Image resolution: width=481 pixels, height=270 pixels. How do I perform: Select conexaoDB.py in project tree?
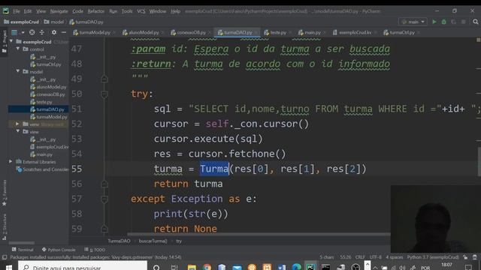[x=50, y=94]
